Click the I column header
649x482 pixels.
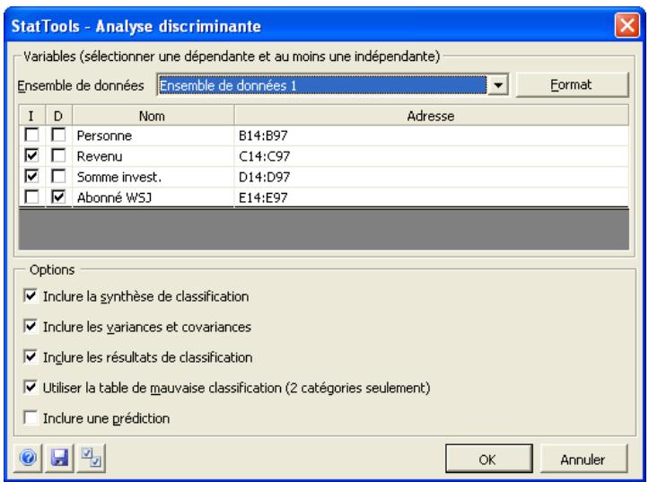(x=32, y=116)
